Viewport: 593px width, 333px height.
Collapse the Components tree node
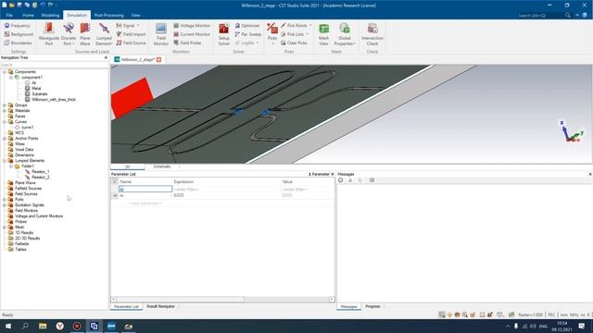coord(5,72)
